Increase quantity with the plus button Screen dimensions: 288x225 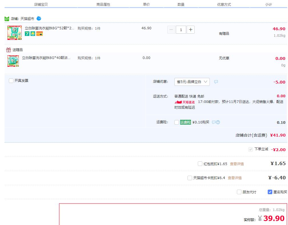[191, 29]
